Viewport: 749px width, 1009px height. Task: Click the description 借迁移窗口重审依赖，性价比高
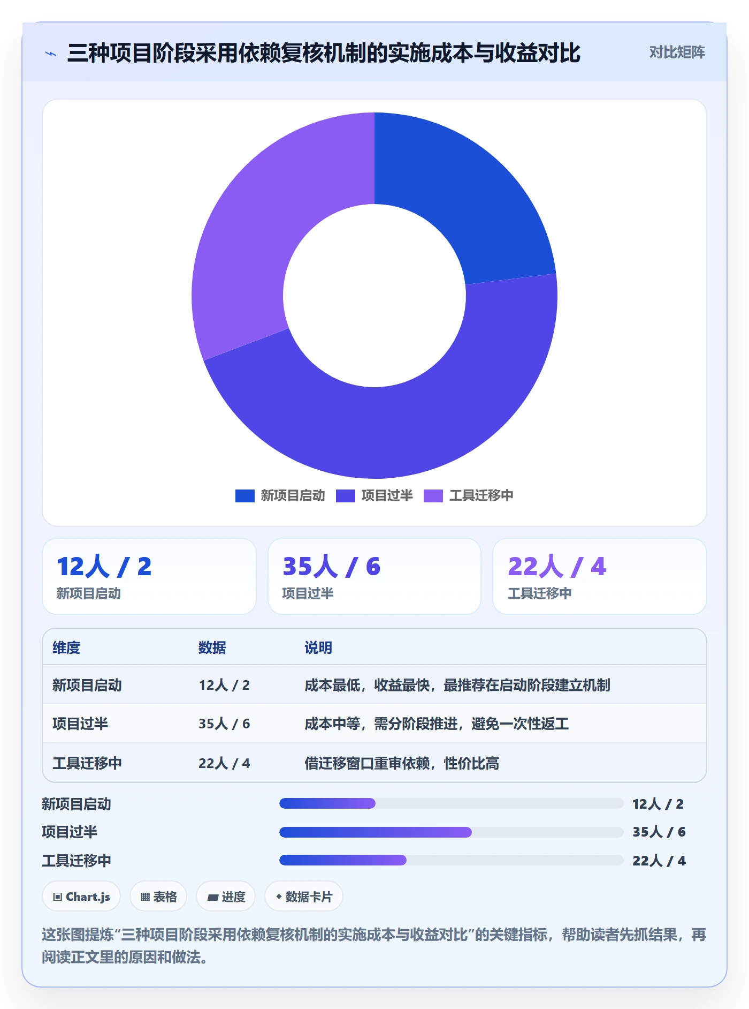coord(402,763)
